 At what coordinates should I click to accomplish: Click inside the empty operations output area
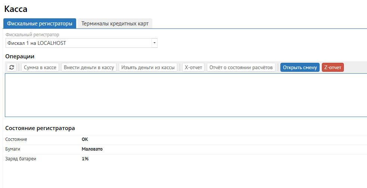click(x=186, y=95)
